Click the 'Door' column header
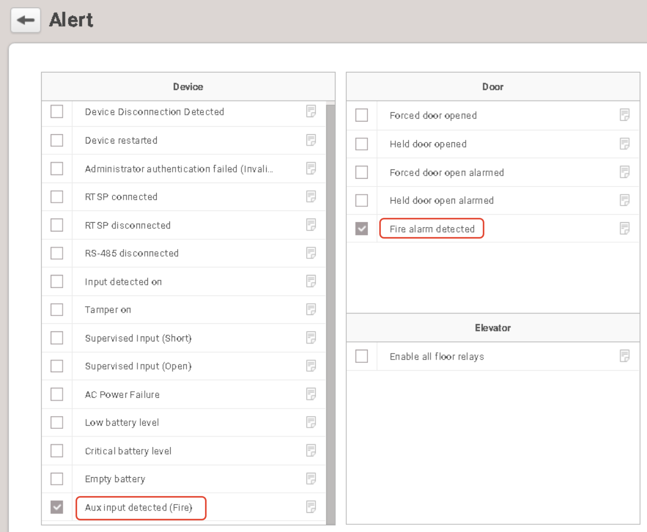 [x=493, y=87]
